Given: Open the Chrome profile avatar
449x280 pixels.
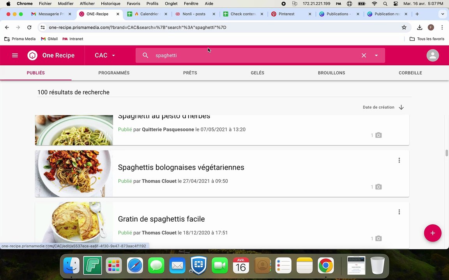Looking at the screenshot, I should pyautogui.click(x=431, y=28).
